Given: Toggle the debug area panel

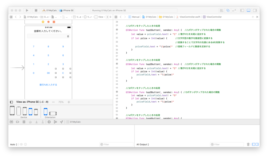Looking at the screenshot, I should [248, 10].
